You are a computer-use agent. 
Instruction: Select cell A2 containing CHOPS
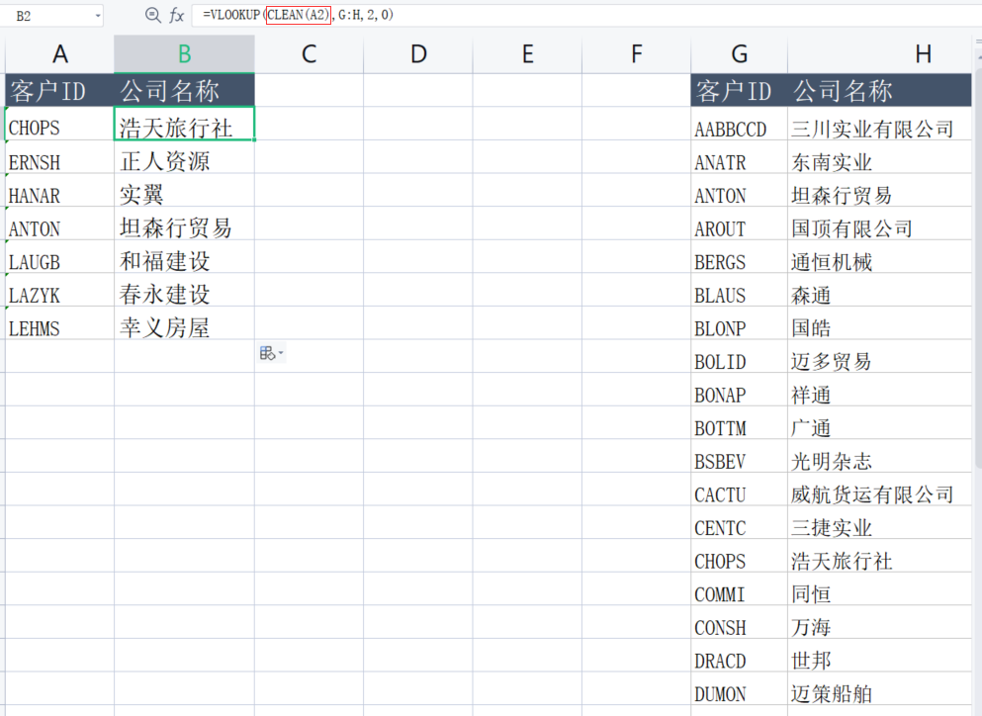pyautogui.click(x=59, y=124)
